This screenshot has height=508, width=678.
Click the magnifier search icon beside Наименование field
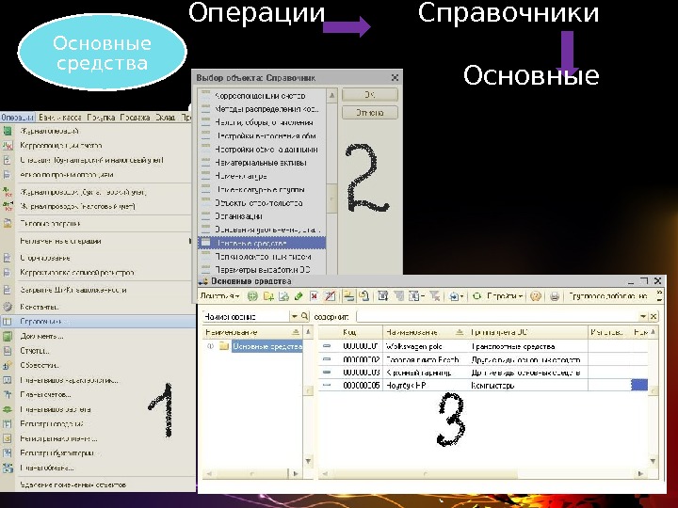[x=305, y=316]
